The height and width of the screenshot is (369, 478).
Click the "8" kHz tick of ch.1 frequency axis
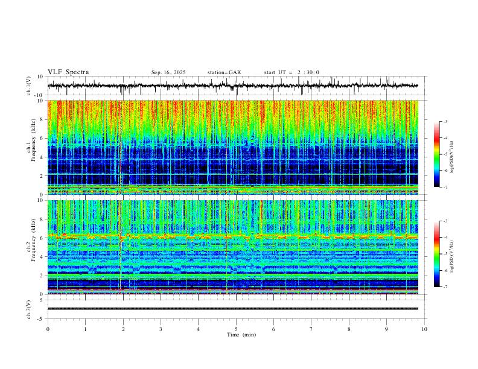click(42, 119)
